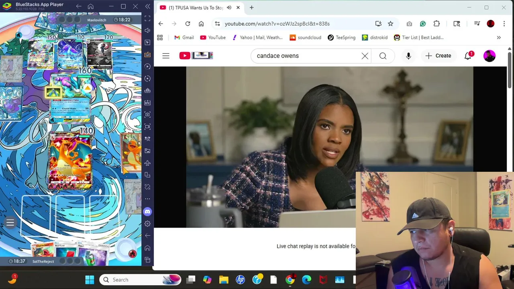This screenshot has width=514, height=289.
Task: Click the Chrome address bar URL
Action: point(277,24)
